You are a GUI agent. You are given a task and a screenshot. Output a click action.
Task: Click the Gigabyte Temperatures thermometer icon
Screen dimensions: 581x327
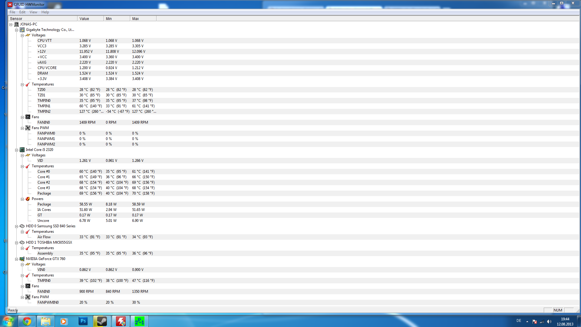28,84
